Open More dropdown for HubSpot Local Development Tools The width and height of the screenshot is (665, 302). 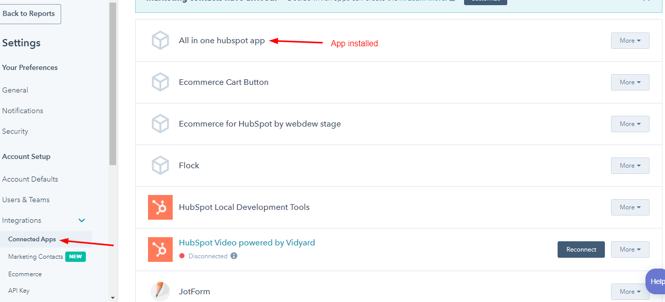[630, 207]
